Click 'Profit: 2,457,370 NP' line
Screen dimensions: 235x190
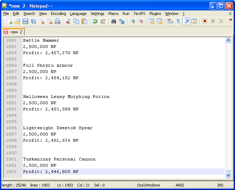point(51,53)
